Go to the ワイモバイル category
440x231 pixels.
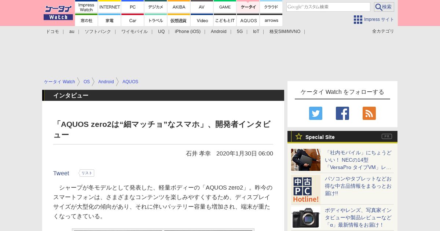(135, 32)
